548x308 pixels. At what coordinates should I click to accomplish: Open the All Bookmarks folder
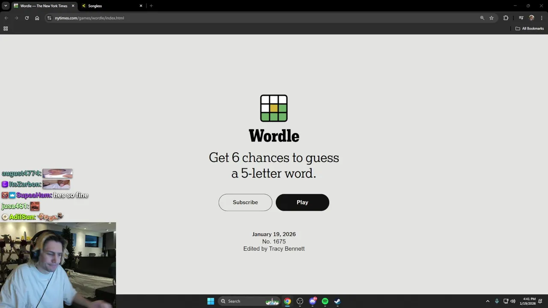530,29
